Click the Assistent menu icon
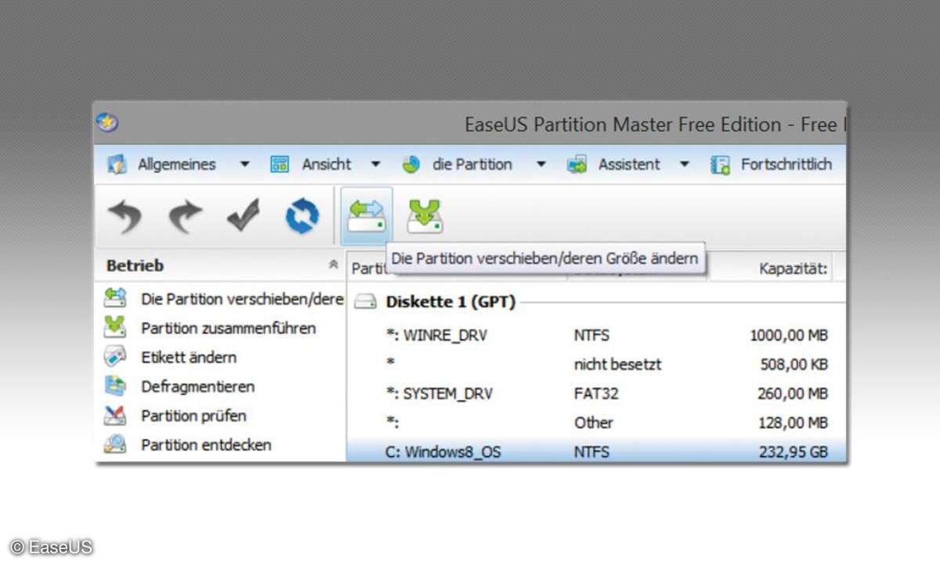940x564 pixels. click(x=577, y=164)
